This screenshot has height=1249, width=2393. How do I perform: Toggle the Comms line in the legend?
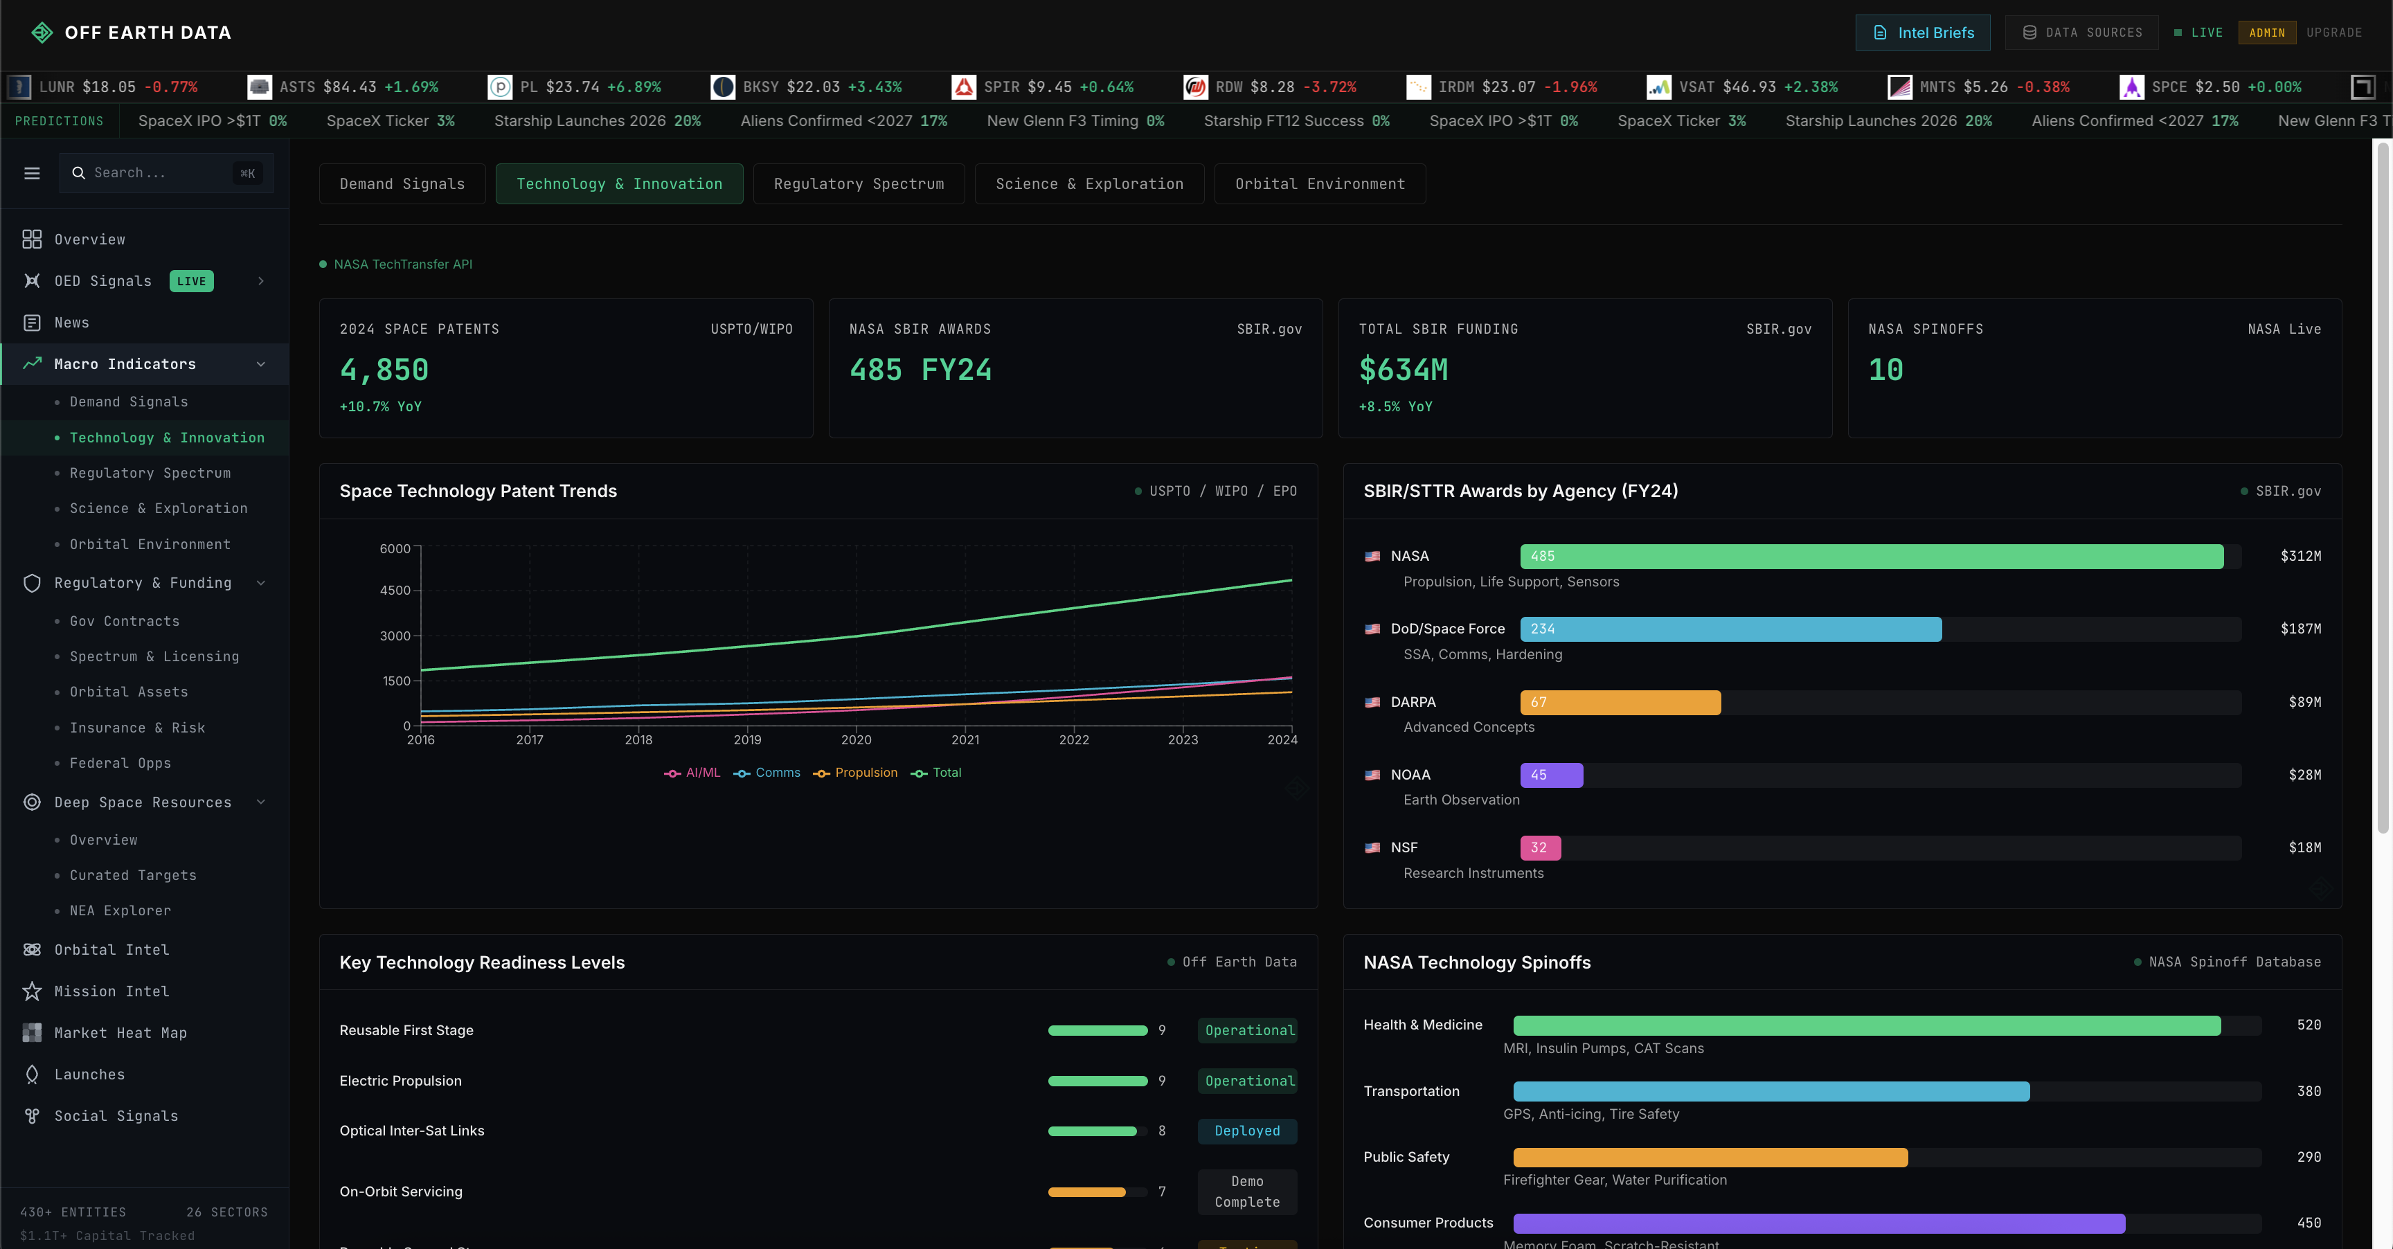click(767, 773)
